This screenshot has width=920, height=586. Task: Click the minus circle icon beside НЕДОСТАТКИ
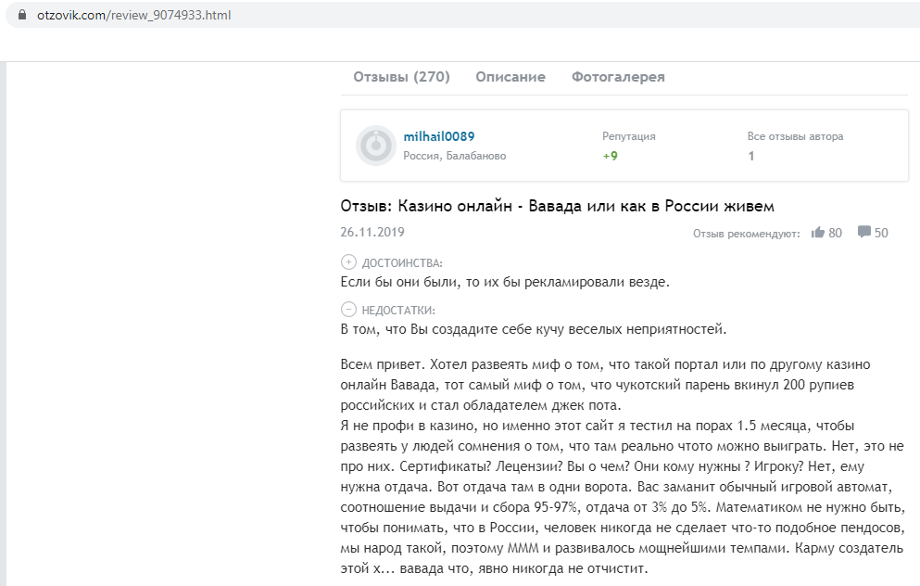pos(348,310)
